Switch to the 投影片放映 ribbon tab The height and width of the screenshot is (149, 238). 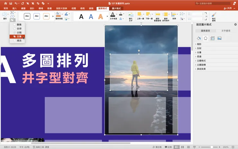[x=61, y=8]
